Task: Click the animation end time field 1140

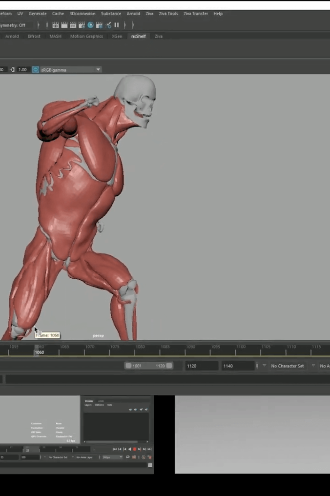Action: point(238,366)
